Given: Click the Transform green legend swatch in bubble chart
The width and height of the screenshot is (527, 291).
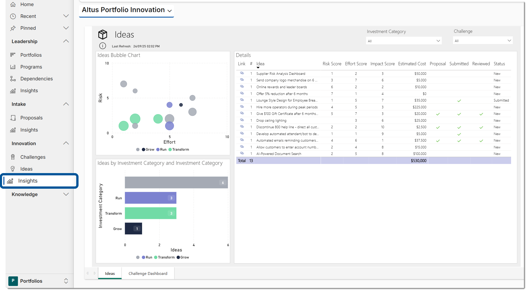Looking at the screenshot, I should tap(170, 149).
